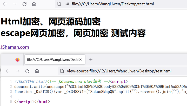Click the '<!DOCTYPE html>' text in source line 1
This screenshot has width=187, height=106.
pos(31,82)
